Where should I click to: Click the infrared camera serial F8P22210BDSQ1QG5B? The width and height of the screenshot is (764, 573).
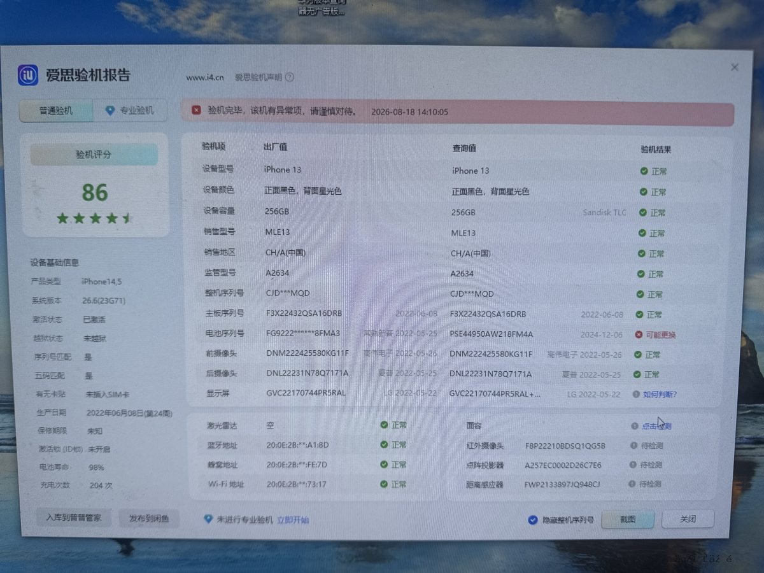pos(565,446)
